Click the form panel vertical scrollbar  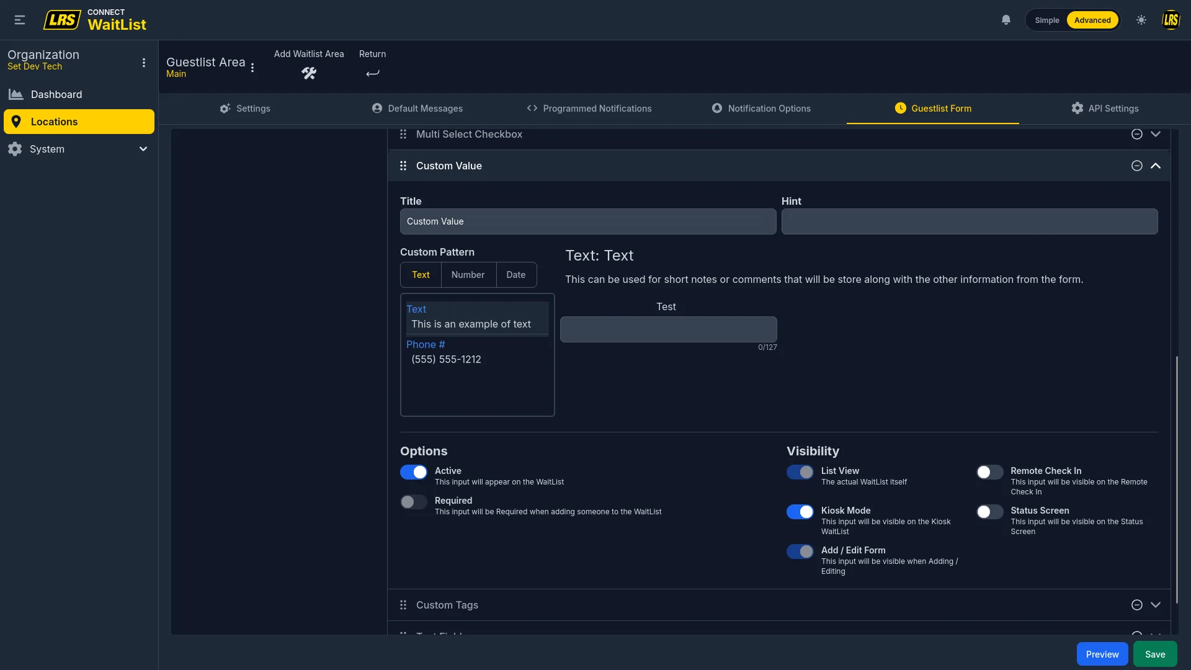[1176, 480]
